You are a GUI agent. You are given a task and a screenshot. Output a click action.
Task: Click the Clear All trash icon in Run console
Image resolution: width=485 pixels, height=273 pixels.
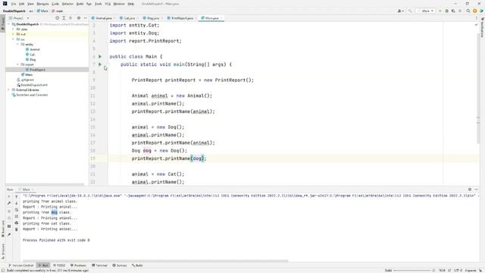tap(17, 230)
